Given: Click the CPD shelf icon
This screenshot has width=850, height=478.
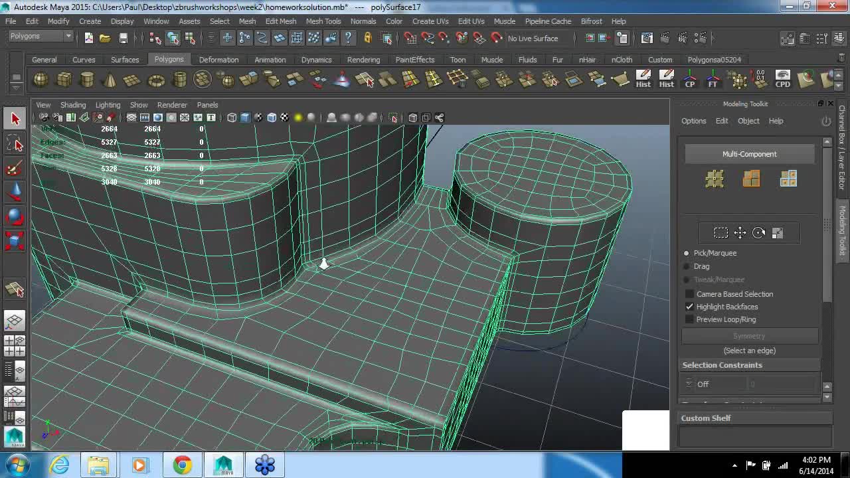Looking at the screenshot, I should tap(782, 80).
